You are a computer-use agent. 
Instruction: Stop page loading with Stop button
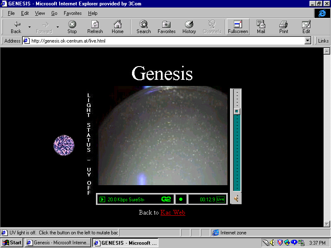[x=72, y=27]
